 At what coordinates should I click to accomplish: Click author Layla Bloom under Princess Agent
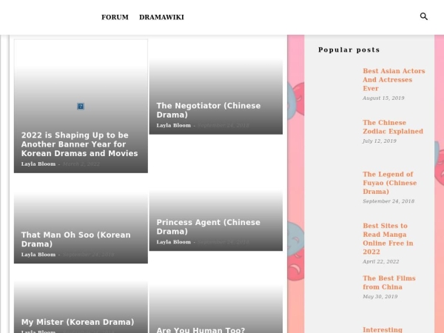click(x=174, y=242)
